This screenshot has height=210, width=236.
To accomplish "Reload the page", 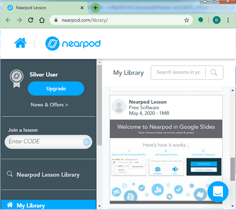I will click(x=31, y=20).
